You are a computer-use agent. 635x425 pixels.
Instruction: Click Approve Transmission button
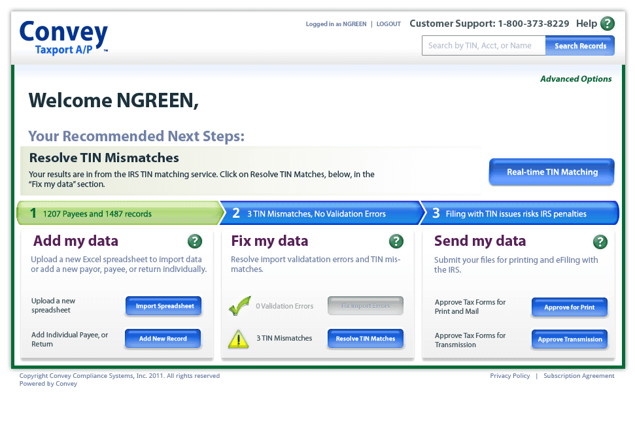coord(570,339)
